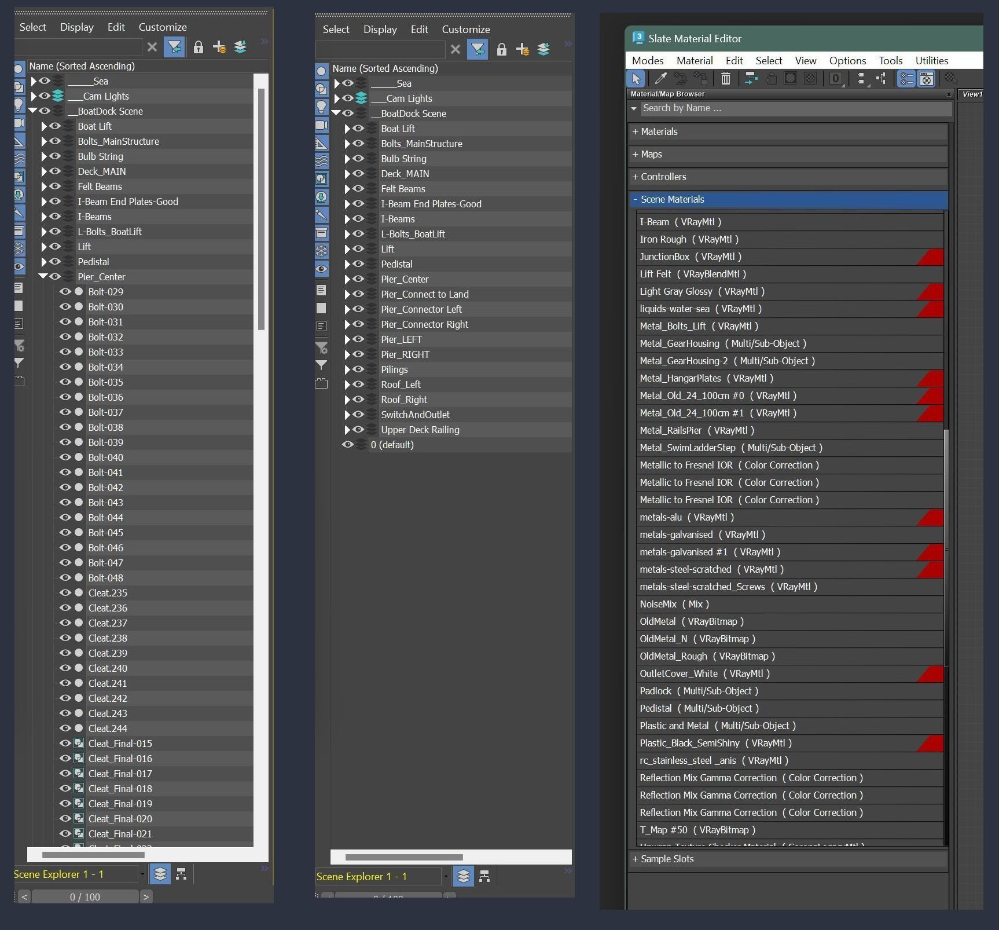Toggle selection filter icon in middle Scene Explorer
Screen dimensions: 999x930
coord(478,49)
